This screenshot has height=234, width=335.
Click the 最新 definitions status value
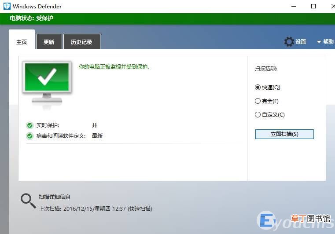click(97, 136)
